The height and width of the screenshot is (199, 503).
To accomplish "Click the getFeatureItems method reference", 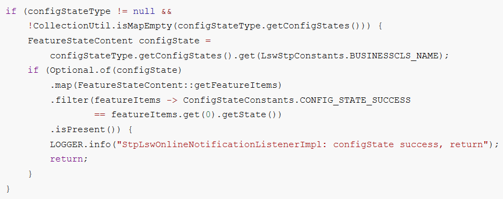I will (x=236, y=85).
